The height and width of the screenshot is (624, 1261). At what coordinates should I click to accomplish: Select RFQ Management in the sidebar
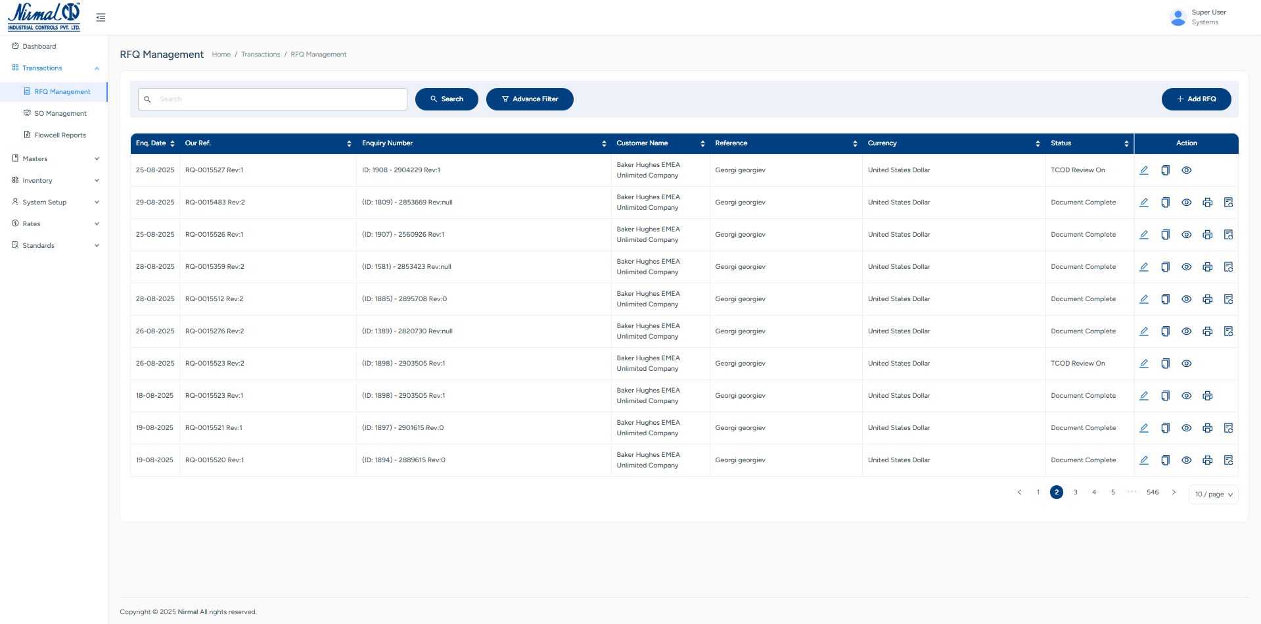[62, 91]
